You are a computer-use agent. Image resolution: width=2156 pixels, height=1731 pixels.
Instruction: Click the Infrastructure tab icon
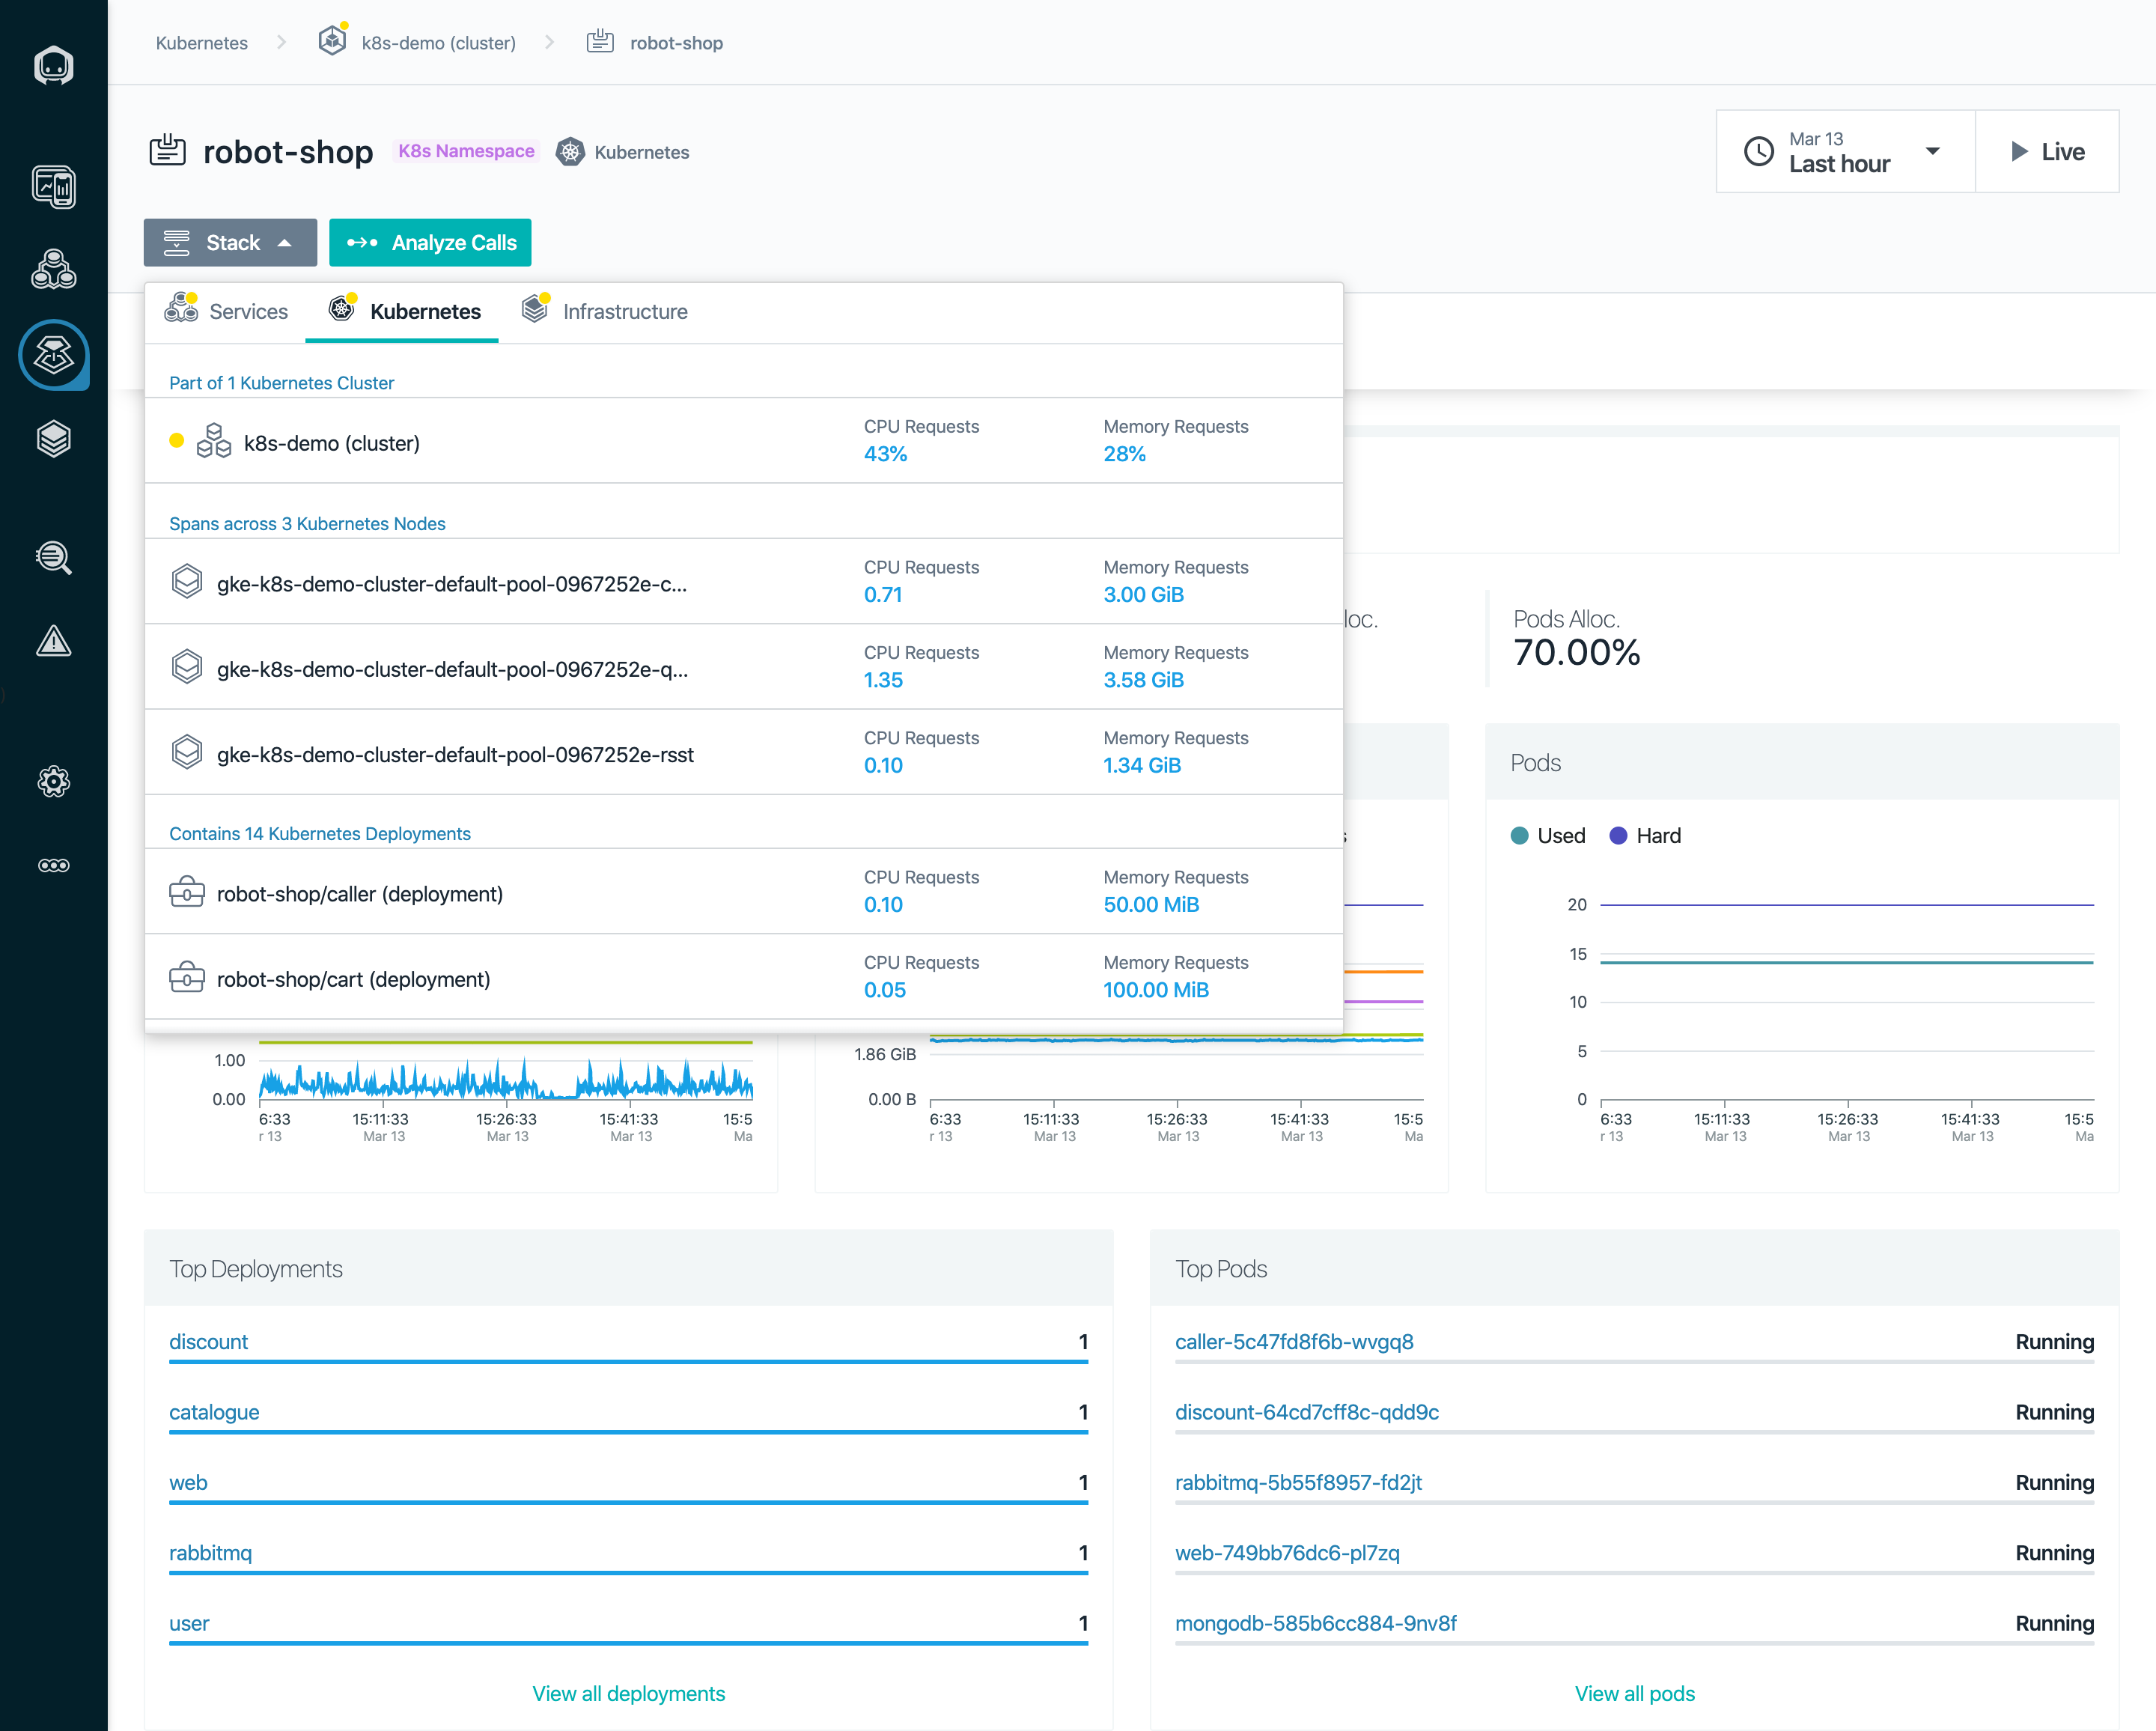point(536,308)
